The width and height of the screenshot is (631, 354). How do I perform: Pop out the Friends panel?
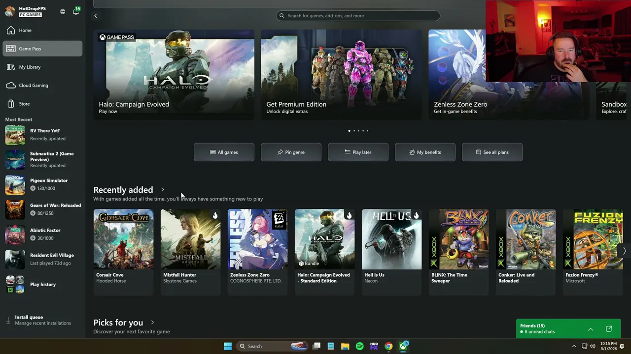point(609,329)
